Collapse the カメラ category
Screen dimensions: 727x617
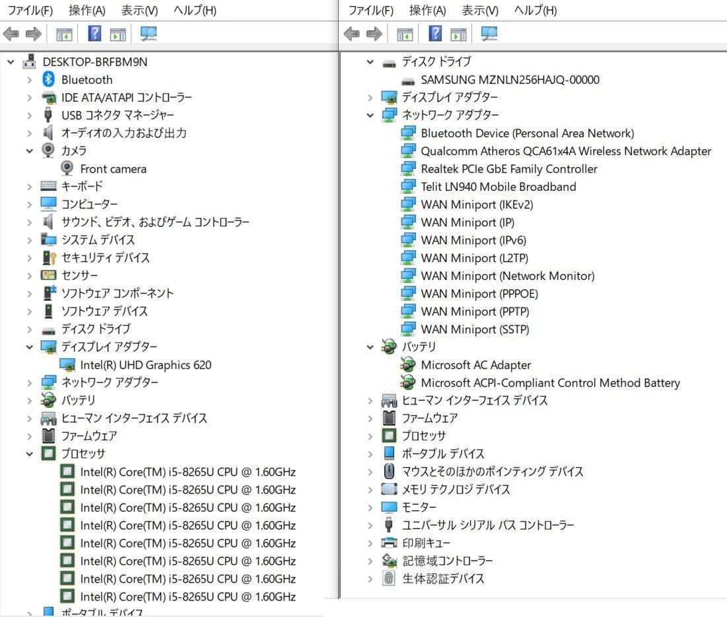point(29,151)
